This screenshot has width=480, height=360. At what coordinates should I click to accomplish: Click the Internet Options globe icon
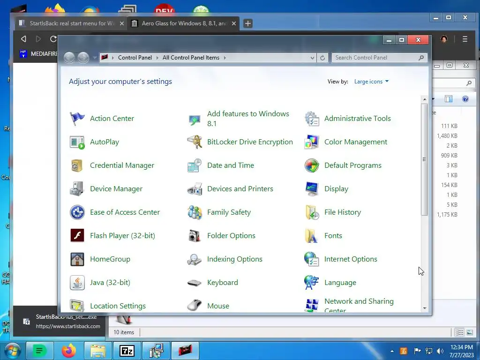[x=312, y=259]
